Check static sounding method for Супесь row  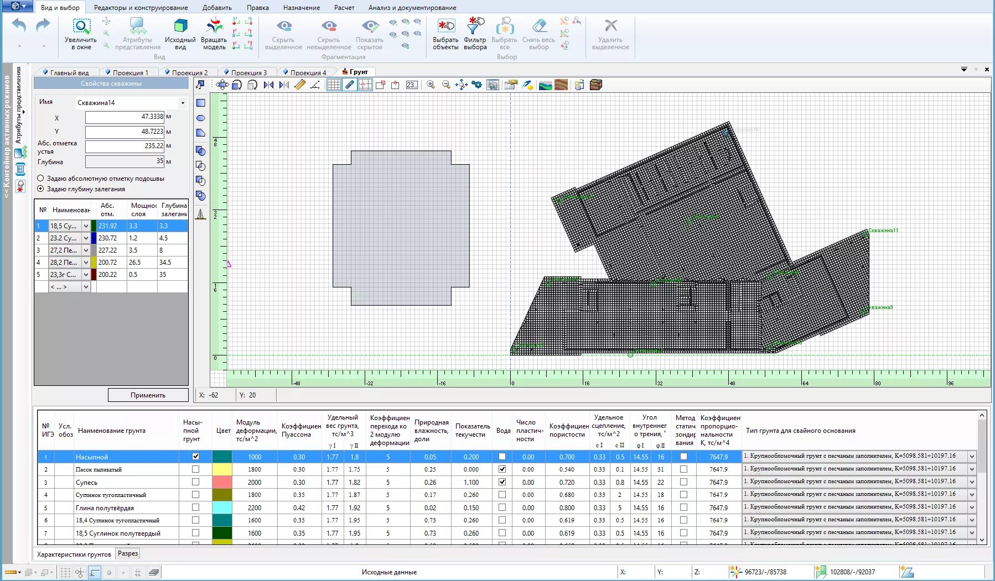(x=684, y=482)
